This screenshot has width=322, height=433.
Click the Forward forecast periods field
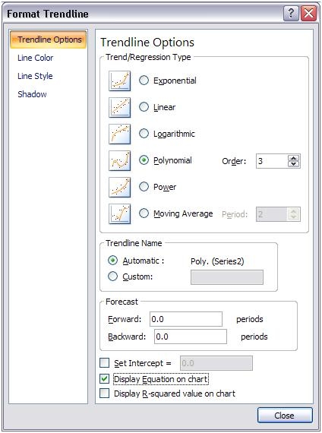[x=186, y=319]
